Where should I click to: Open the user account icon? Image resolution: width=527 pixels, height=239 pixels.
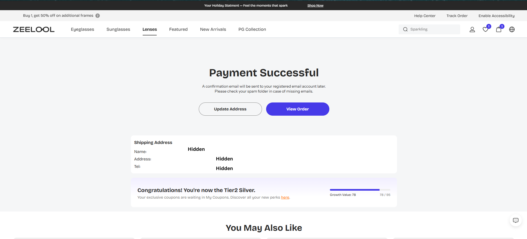[x=472, y=29]
